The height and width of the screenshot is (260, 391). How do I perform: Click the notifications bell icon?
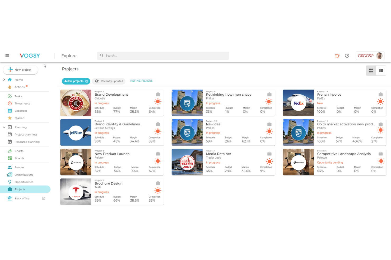pos(337,56)
